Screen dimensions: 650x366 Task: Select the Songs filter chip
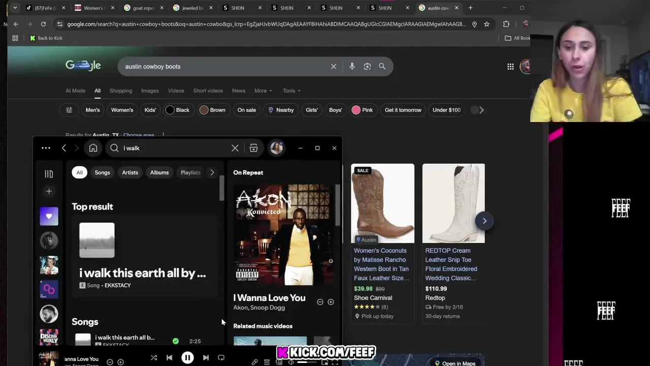click(102, 172)
